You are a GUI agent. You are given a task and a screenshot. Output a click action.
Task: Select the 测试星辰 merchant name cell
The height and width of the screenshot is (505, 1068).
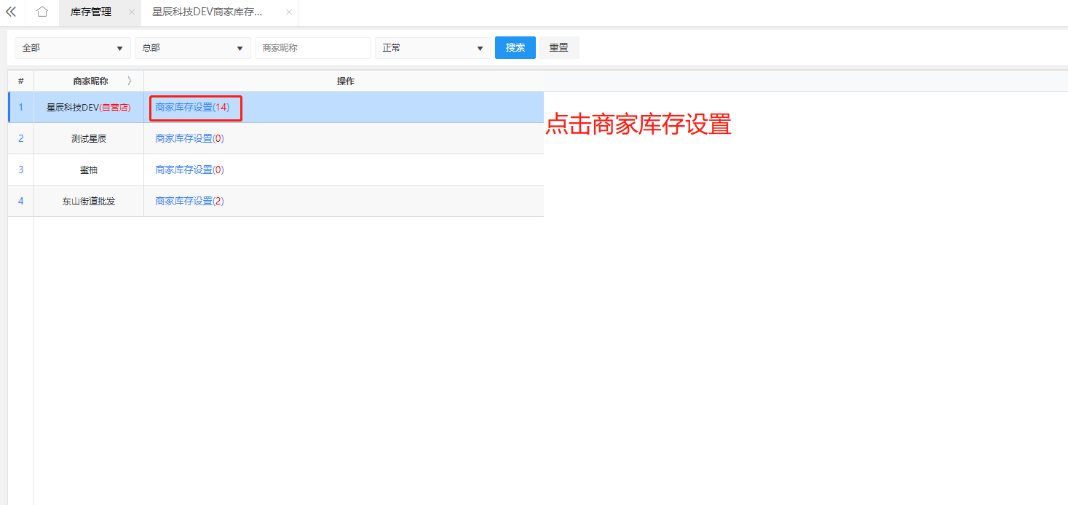pos(89,139)
